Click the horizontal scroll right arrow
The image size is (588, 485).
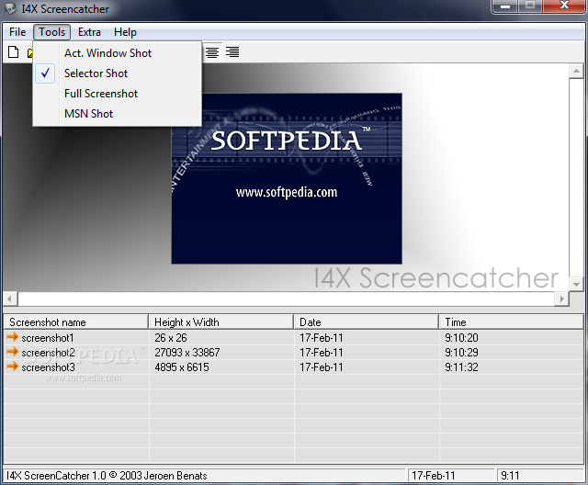pyautogui.click(x=561, y=299)
